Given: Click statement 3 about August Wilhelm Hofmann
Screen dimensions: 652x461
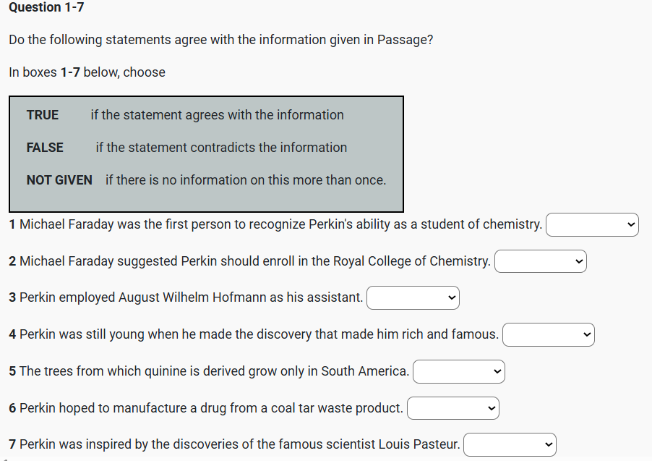Looking at the screenshot, I should [186, 297].
